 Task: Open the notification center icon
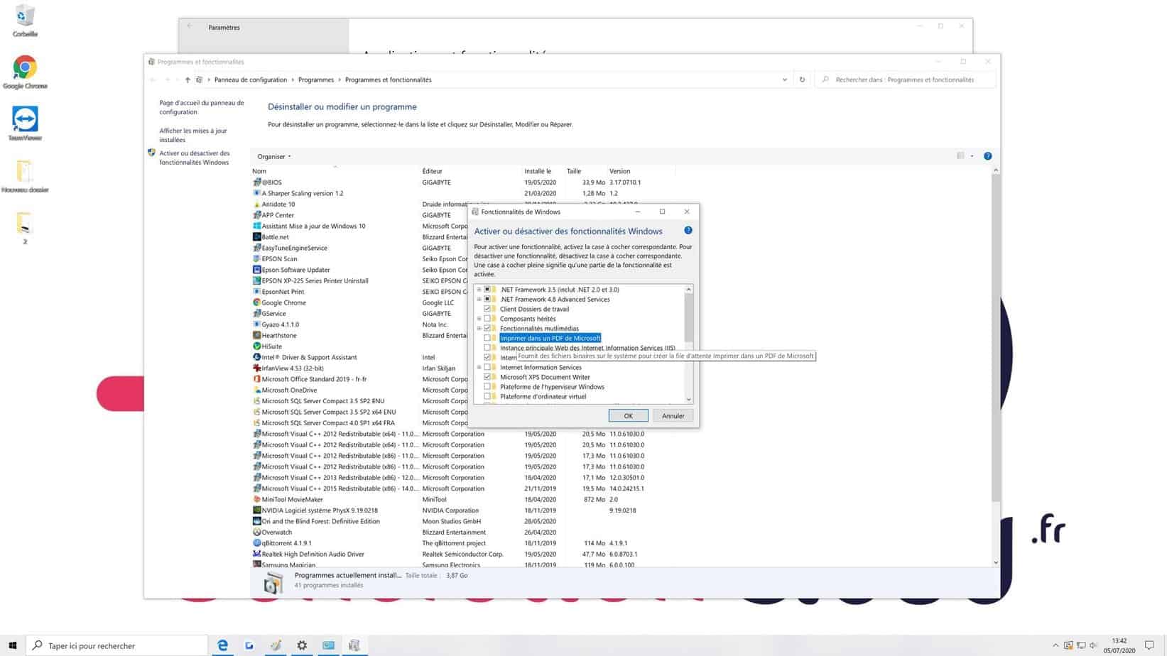click(x=1149, y=645)
